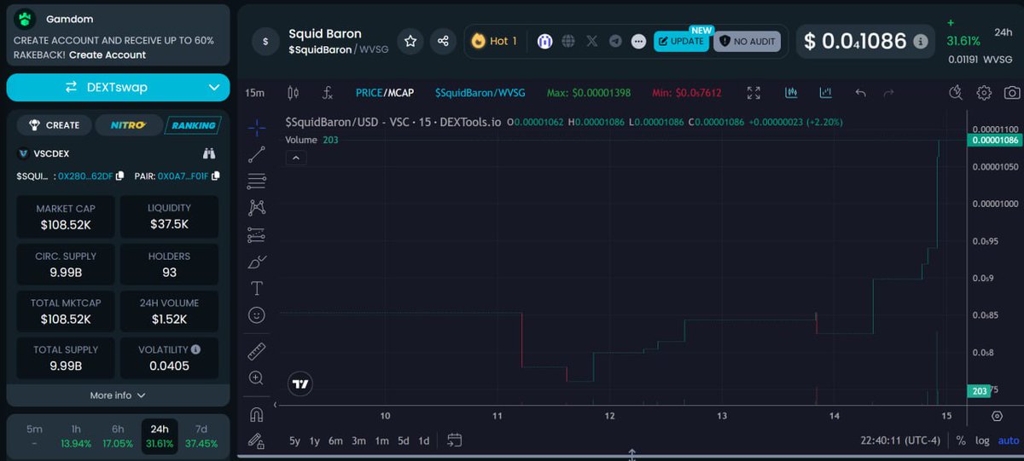
Task: Open the indicators fx button
Action: pos(327,92)
